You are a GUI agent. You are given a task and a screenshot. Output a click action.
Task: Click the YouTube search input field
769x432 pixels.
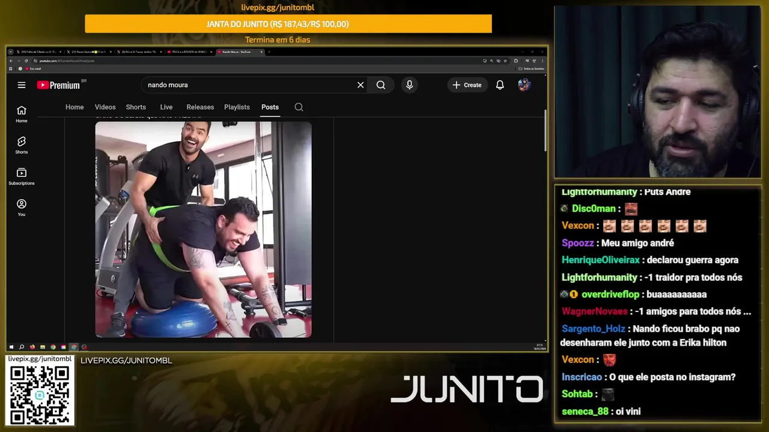[x=249, y=85]
